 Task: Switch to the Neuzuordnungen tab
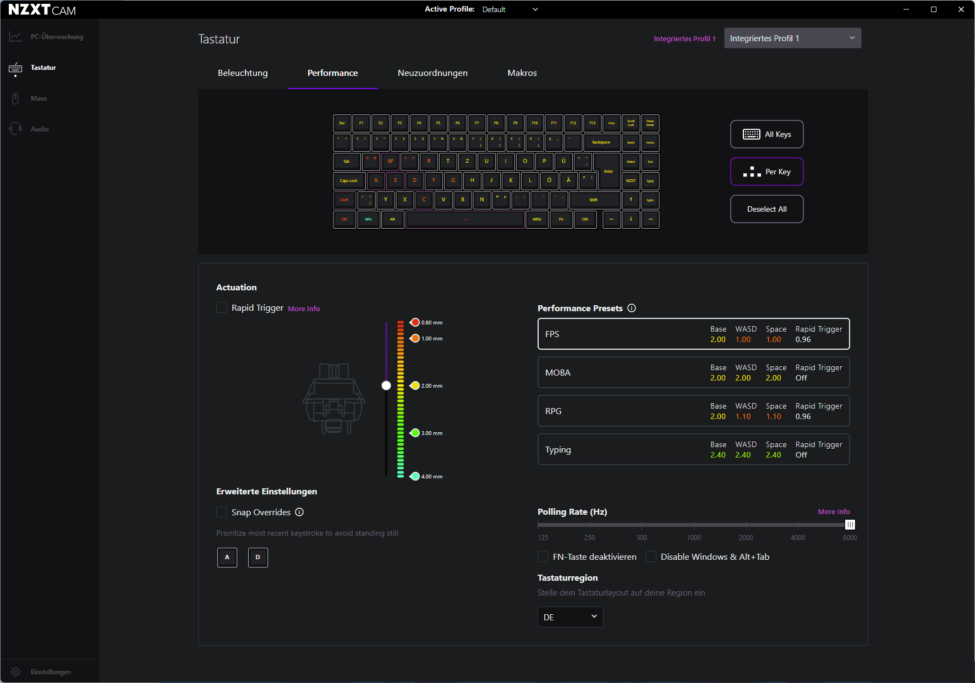pyautogui.click(x=432, y=73)
